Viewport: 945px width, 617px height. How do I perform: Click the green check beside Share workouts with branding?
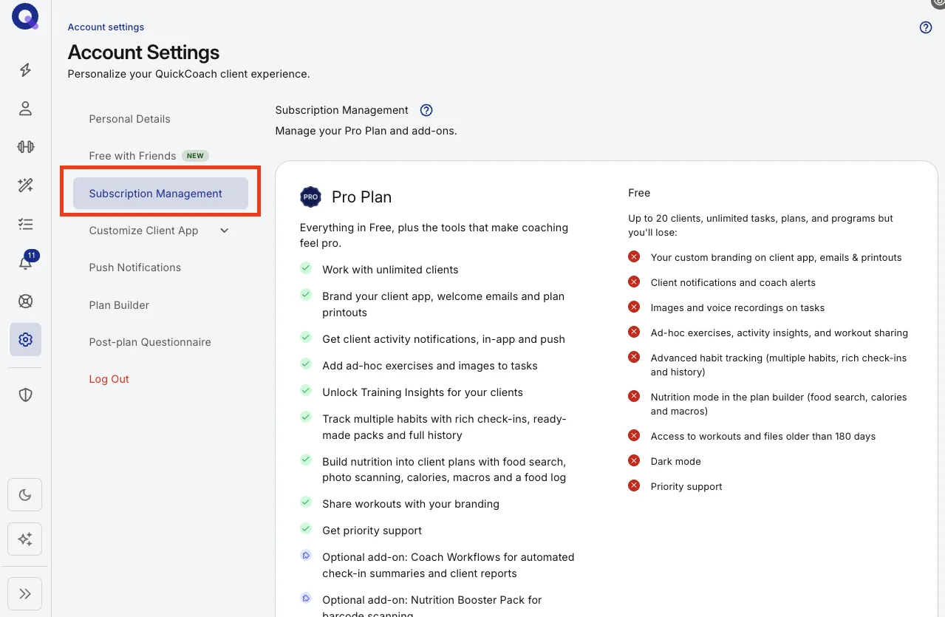[306, 502]
